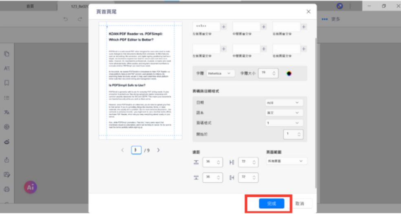This screenshot has height=214, width=401.
Task: Click the dialog's vertical scrollbar
Action: [315, 114]
